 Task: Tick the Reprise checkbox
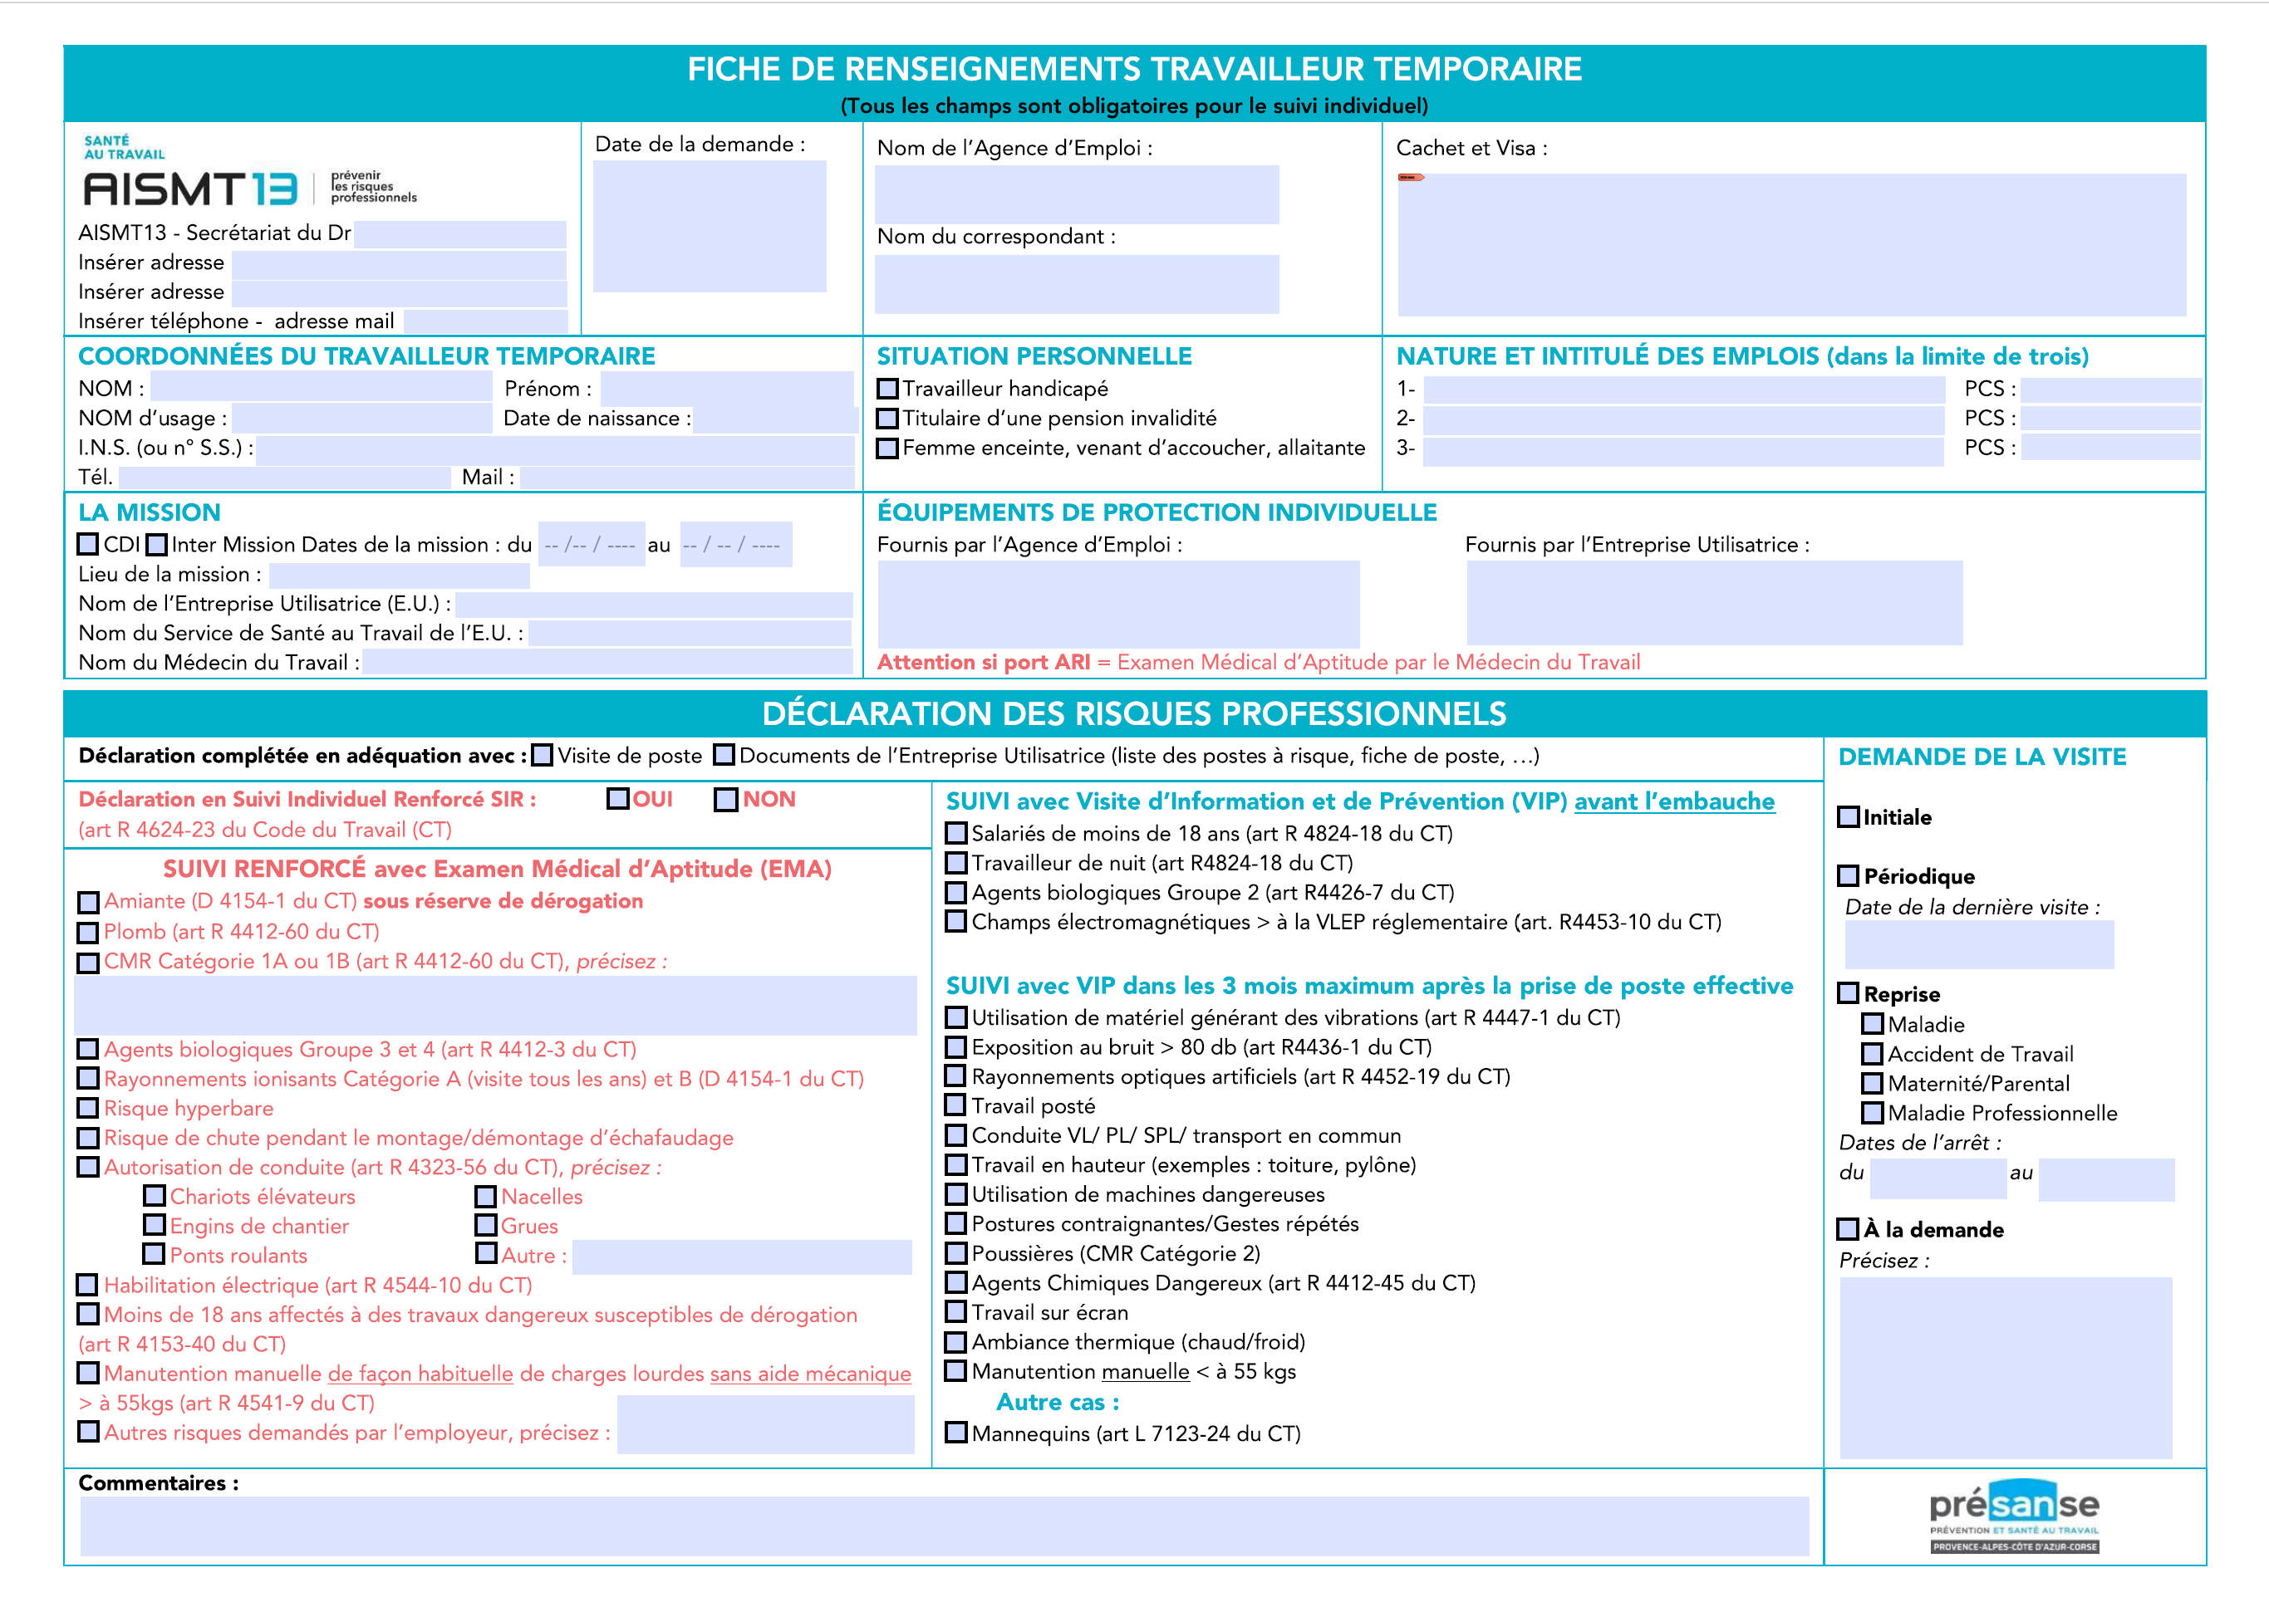(1849, 993)
